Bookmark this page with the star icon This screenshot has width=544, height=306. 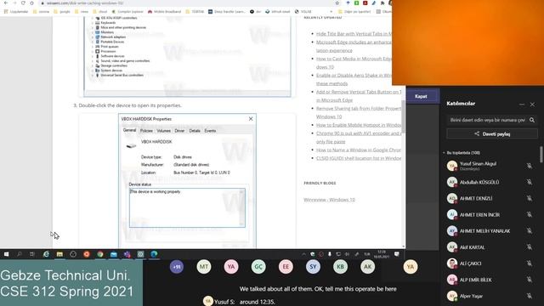(x=337, y=3)
